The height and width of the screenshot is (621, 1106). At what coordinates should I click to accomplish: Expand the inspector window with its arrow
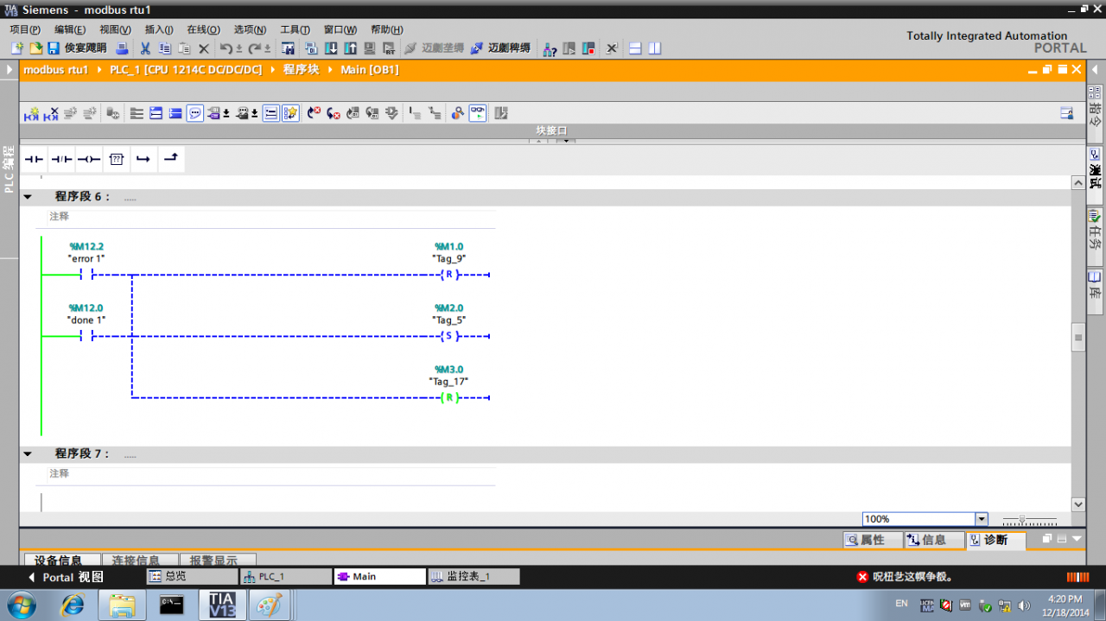click(1077, 539)
